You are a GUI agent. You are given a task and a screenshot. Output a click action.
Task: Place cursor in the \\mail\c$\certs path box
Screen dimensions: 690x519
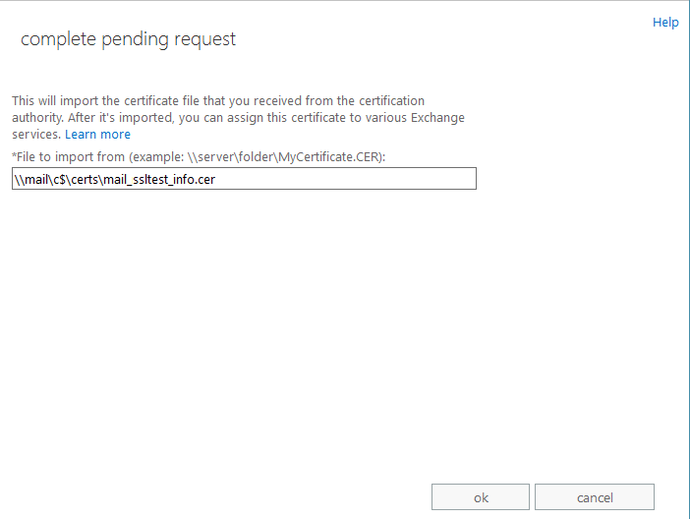click(244, 179)
